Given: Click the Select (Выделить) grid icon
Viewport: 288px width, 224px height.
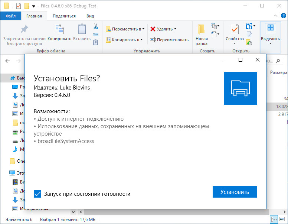Looking at the screenshot, I should click(x=270, y=28).
